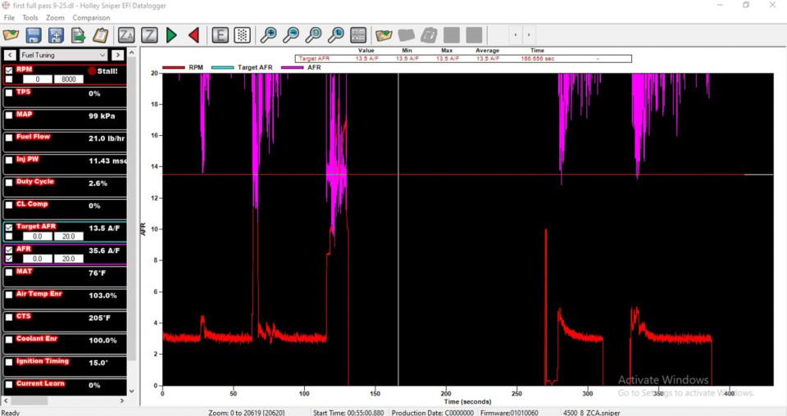Click the ZA zoom-all button
The image size is (787, 416).
pos(126,35)
